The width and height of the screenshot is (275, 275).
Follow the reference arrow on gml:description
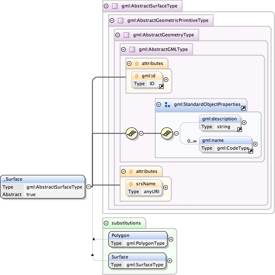[x=239, y=129]
